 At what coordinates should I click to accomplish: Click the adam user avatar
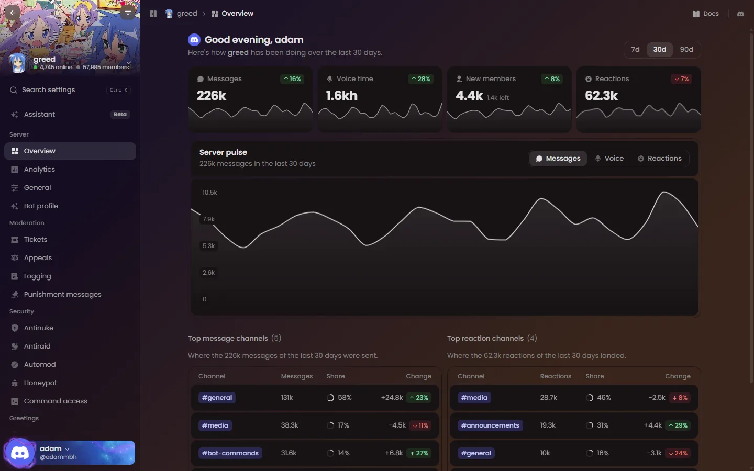coord(20,453)
